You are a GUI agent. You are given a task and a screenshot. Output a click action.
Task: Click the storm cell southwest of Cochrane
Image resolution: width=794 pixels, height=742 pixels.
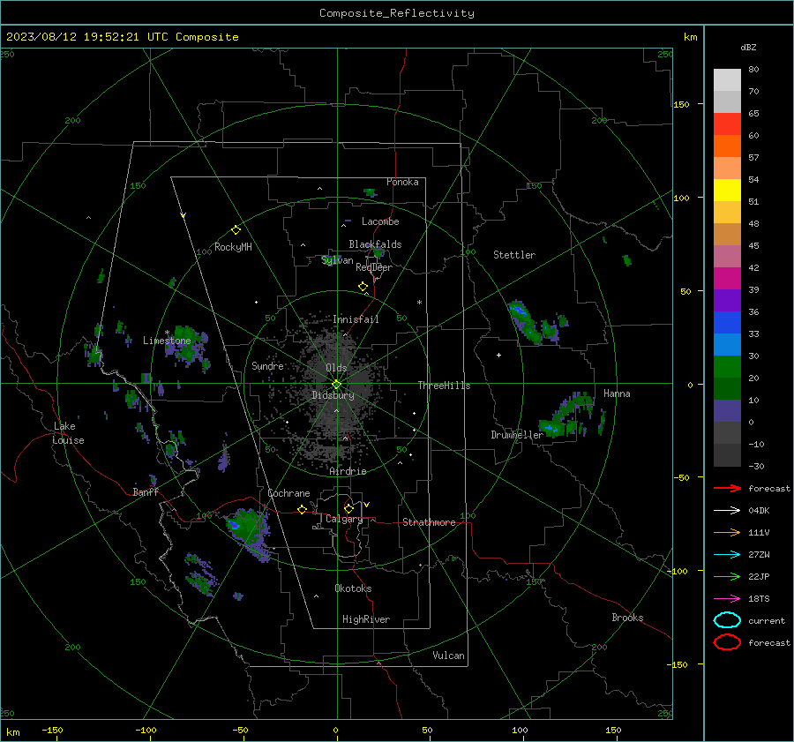(x=249, y=532)
